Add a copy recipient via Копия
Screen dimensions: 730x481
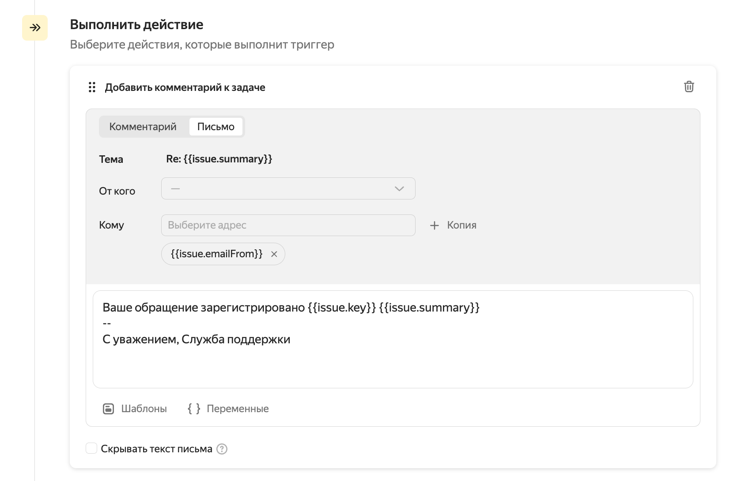[x=461, y=225]
